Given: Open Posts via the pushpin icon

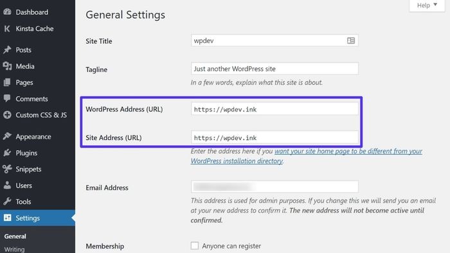Looking at the screenshot, I should coord(7,49).
